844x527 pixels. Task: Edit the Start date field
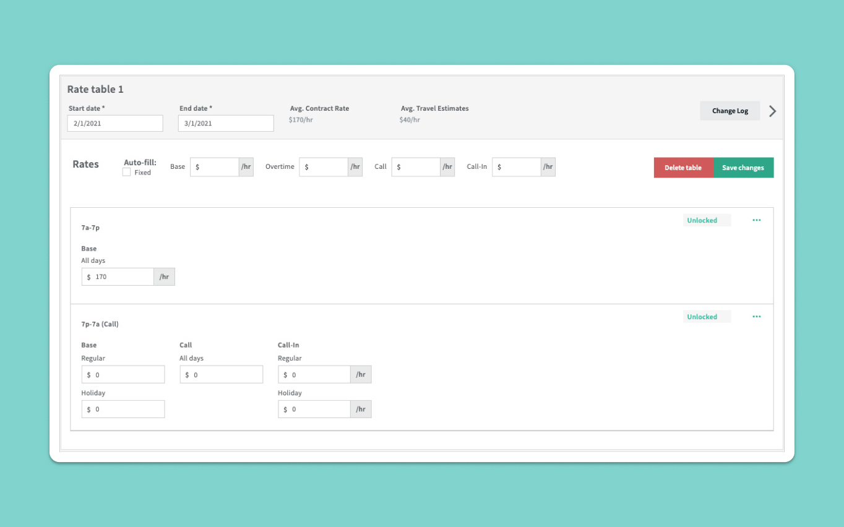115,123
